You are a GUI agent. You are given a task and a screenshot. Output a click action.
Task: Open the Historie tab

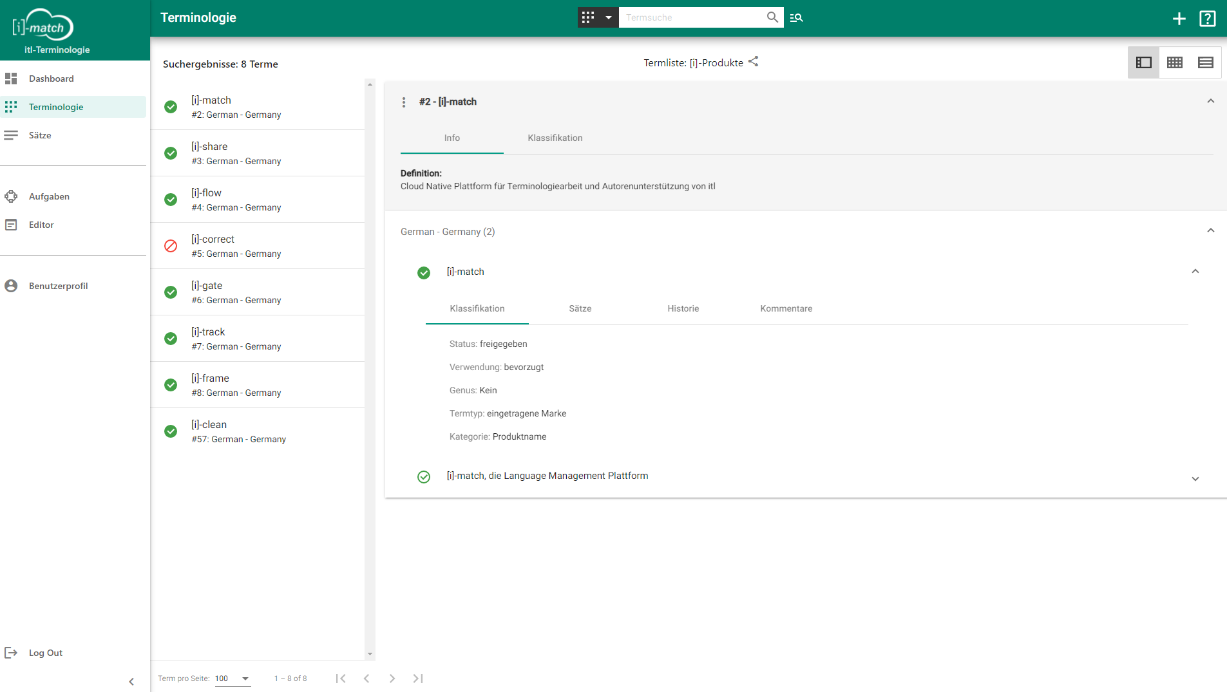[x=683, y=308]
